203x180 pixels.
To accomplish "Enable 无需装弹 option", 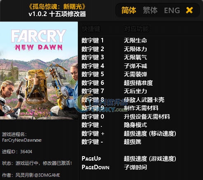I will 135,74.
